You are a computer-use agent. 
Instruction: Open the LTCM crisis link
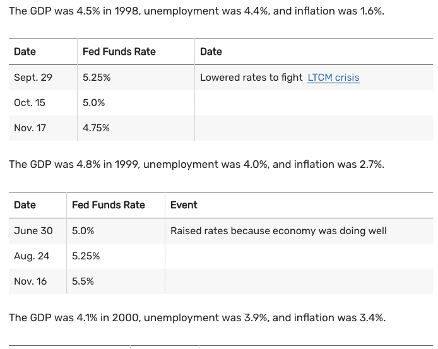(x=333, y=78)
